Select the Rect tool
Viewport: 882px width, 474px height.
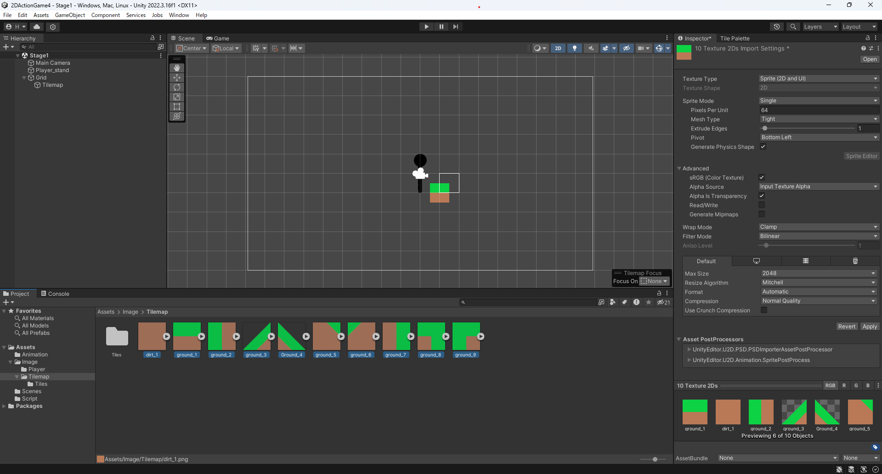pyautogui.click(x=177, y=107)
